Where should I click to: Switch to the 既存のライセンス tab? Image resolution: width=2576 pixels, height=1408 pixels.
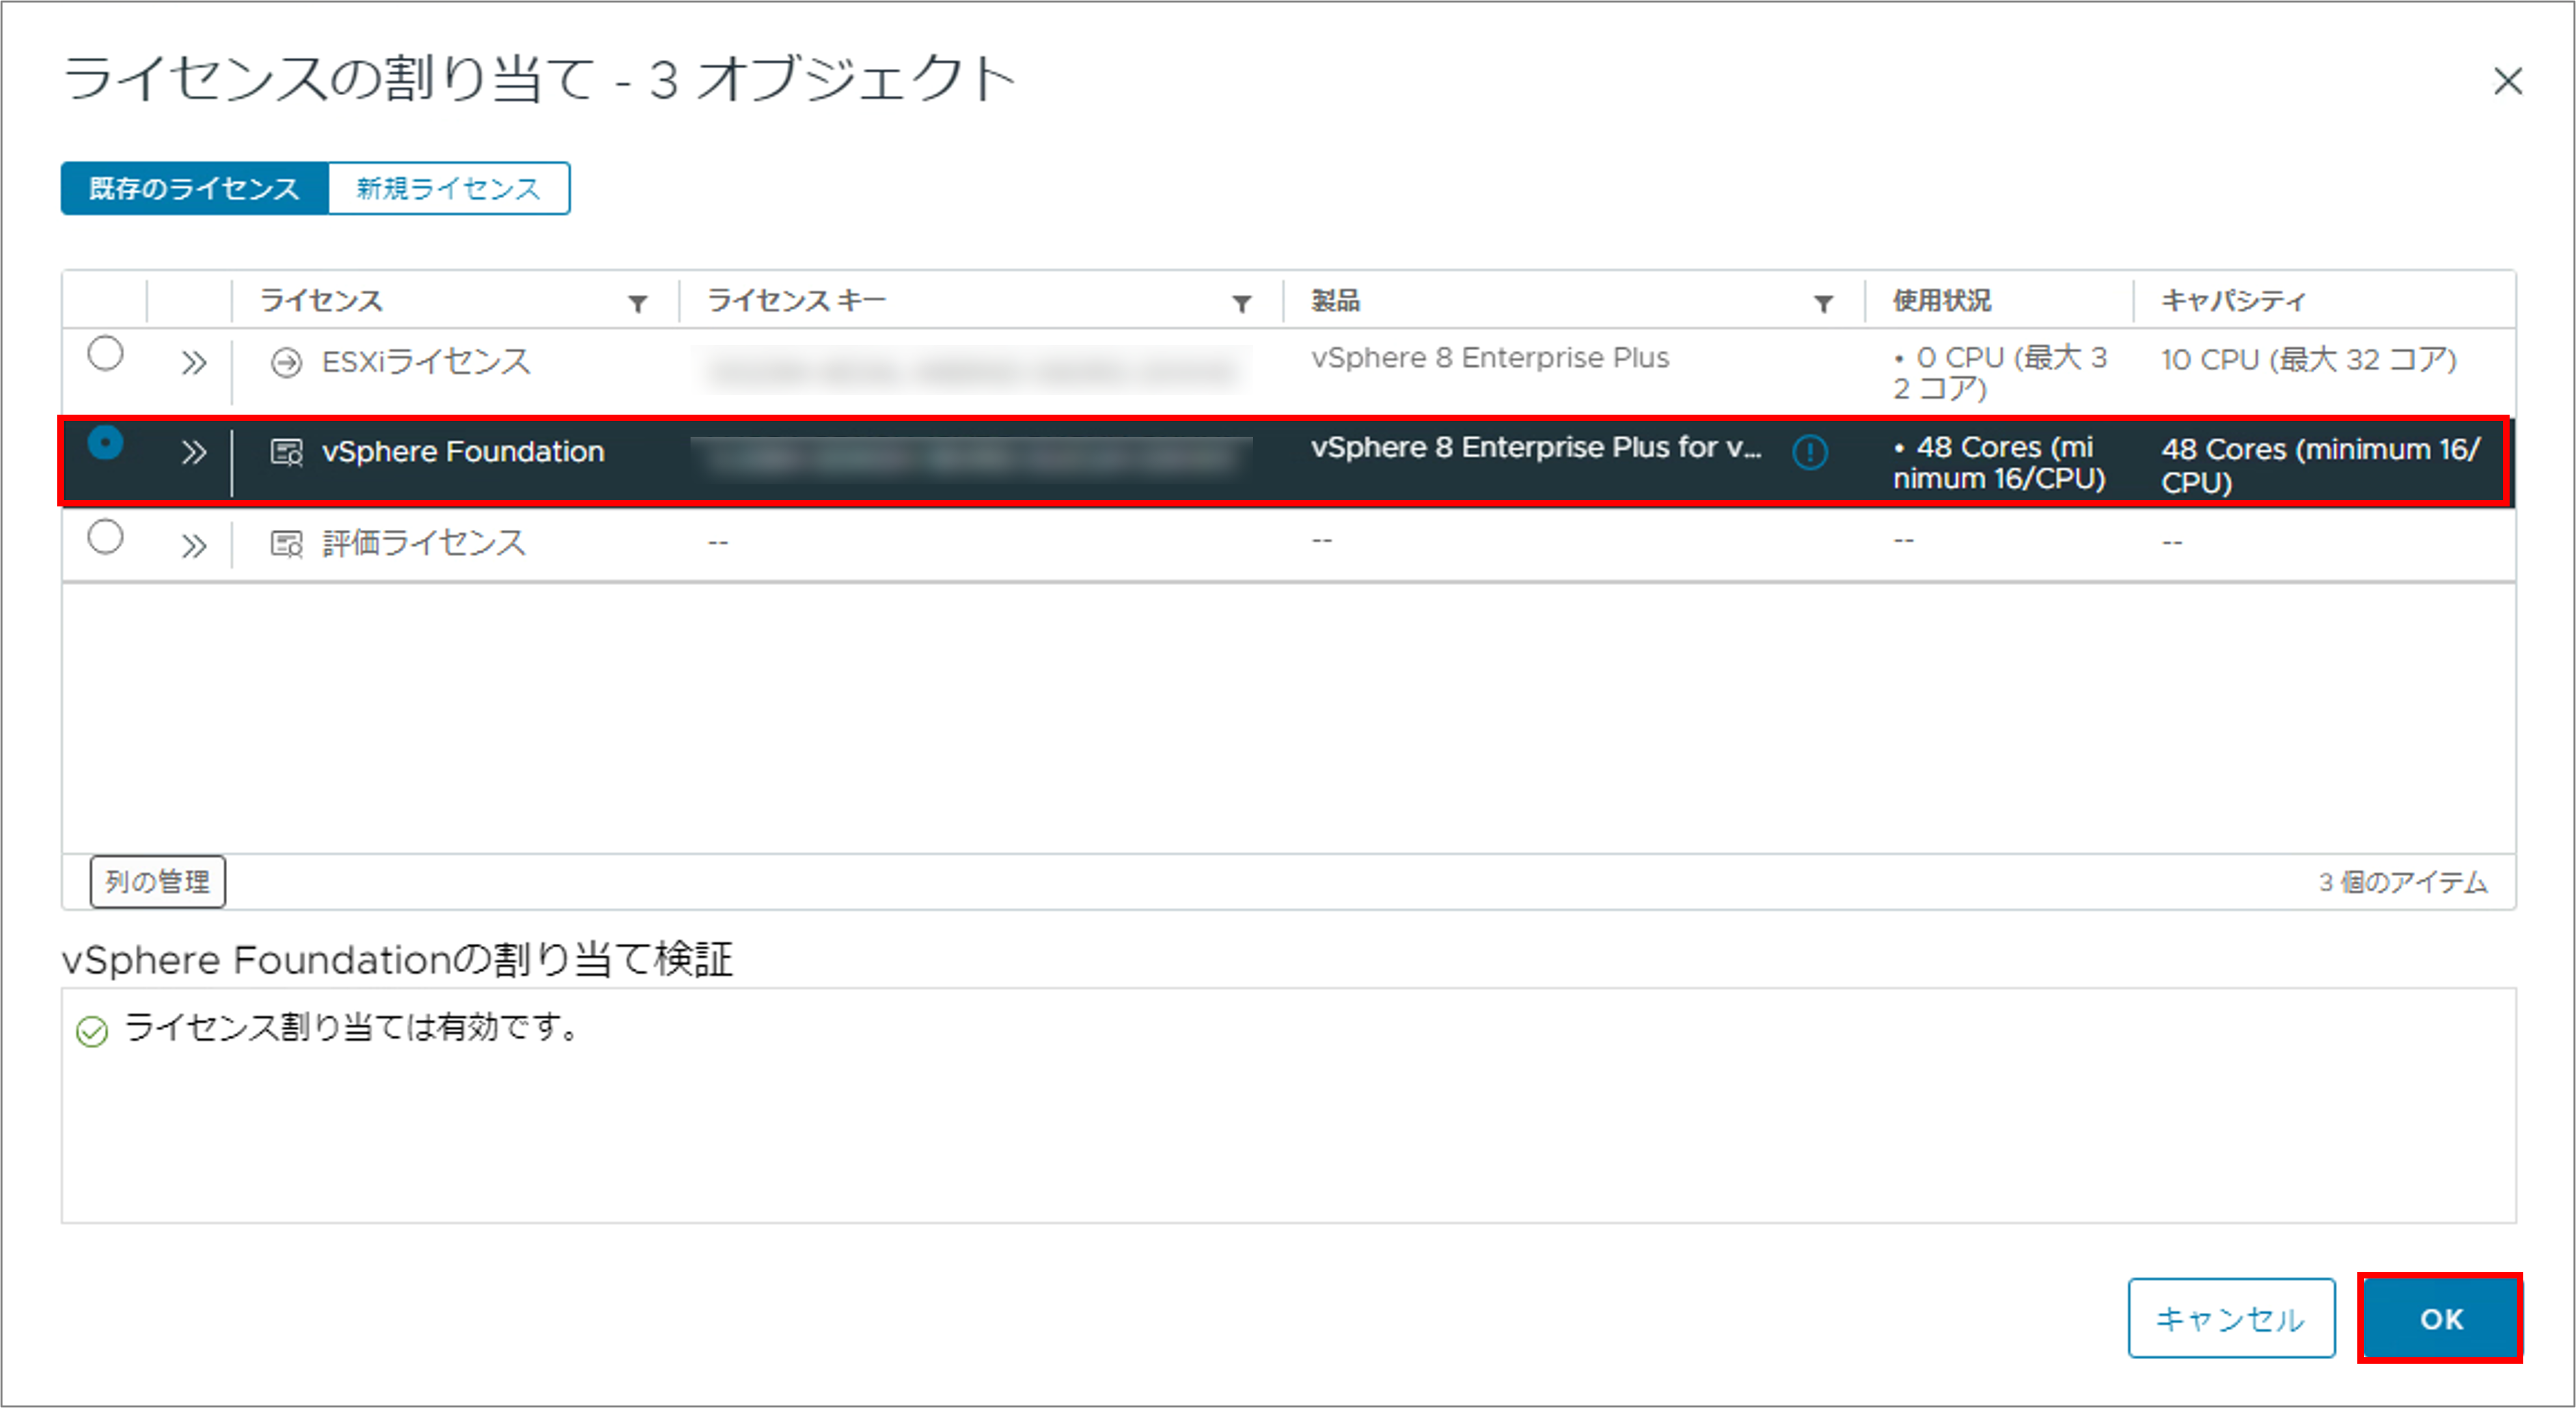[194, 188]
